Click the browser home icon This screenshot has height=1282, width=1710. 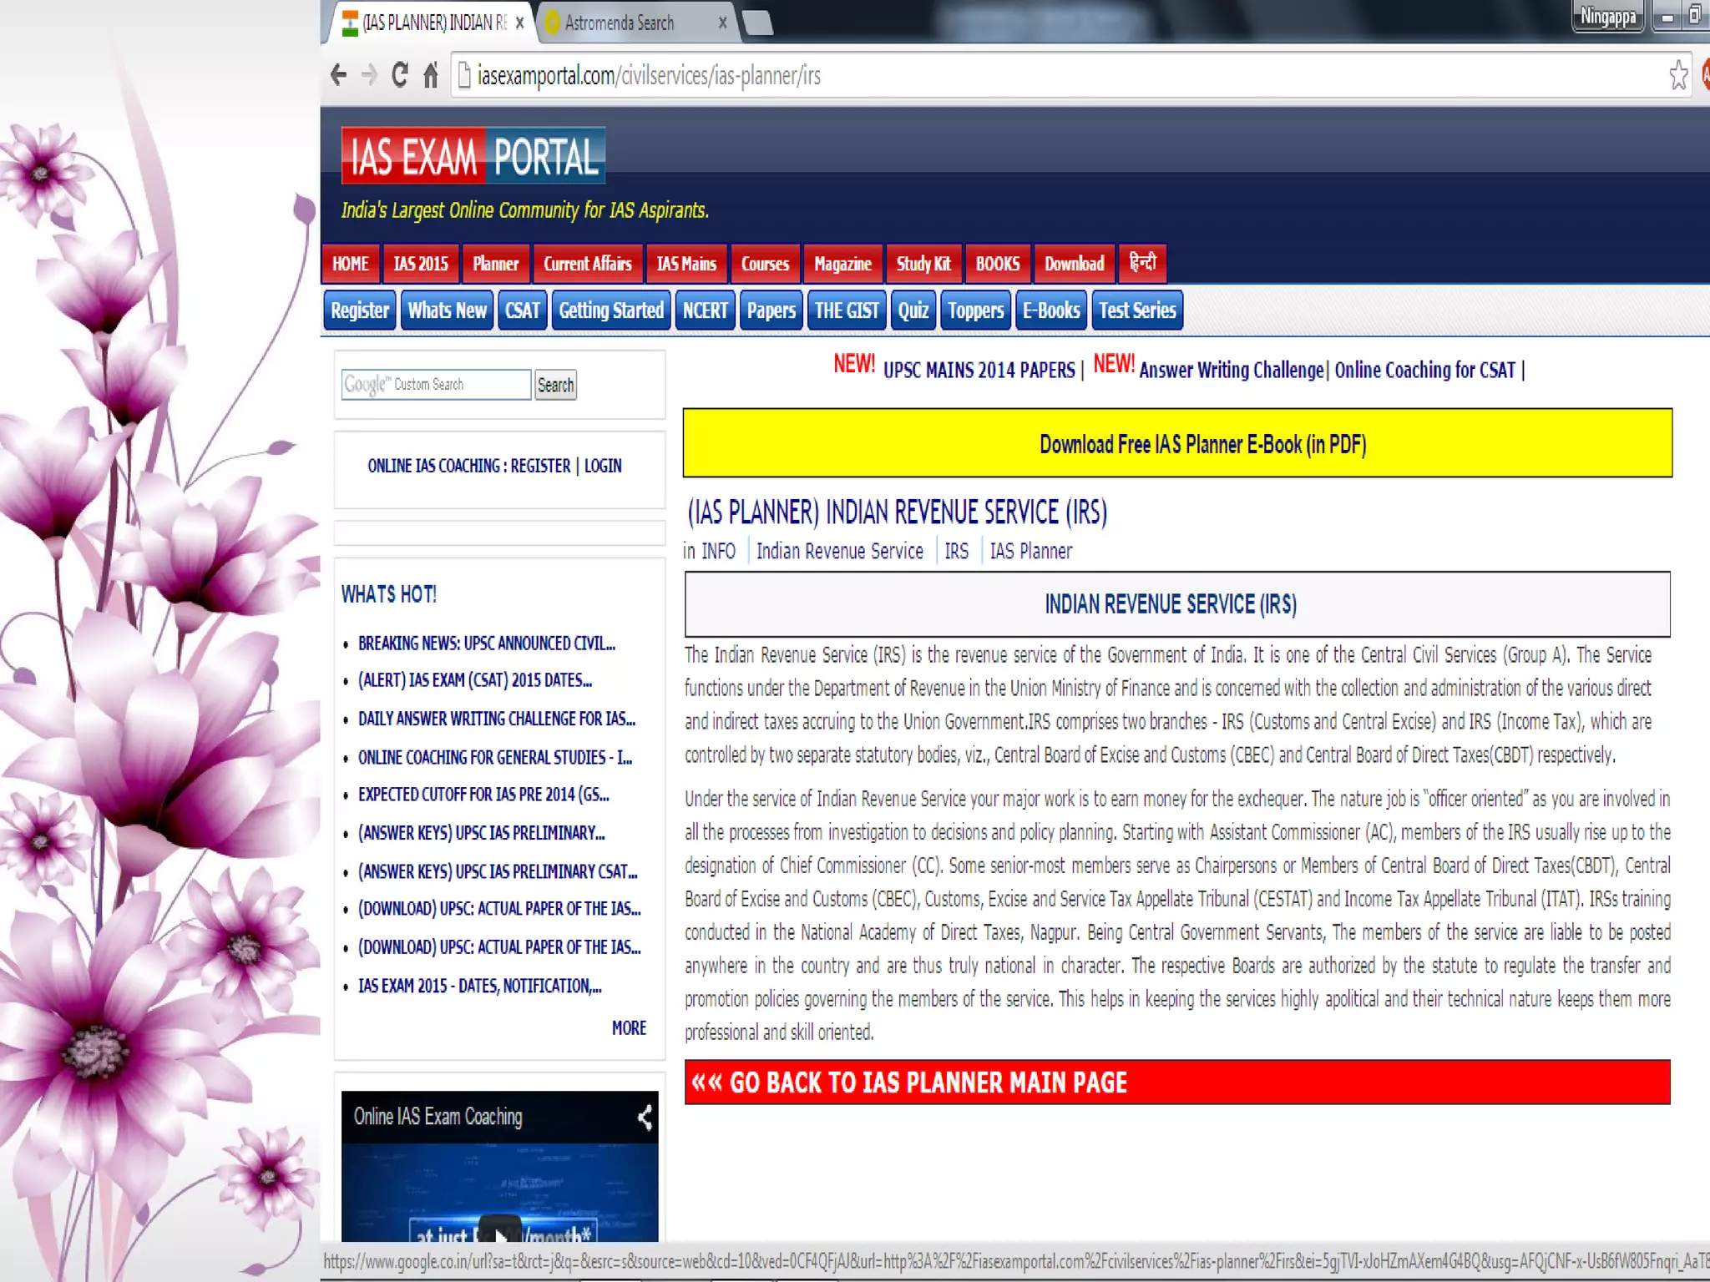tap(431, 75)
